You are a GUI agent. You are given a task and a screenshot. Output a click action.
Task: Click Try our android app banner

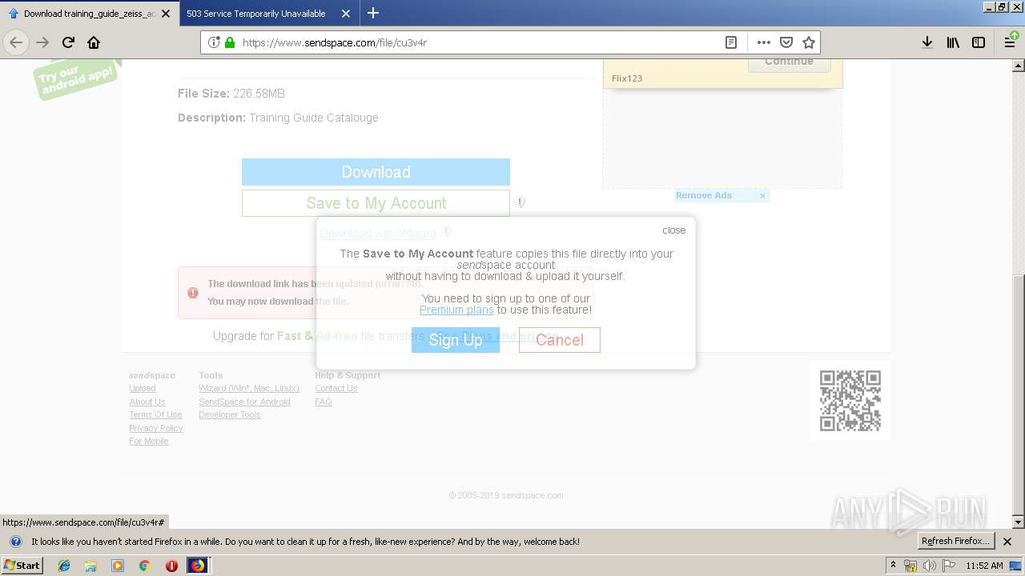[77, 78]
